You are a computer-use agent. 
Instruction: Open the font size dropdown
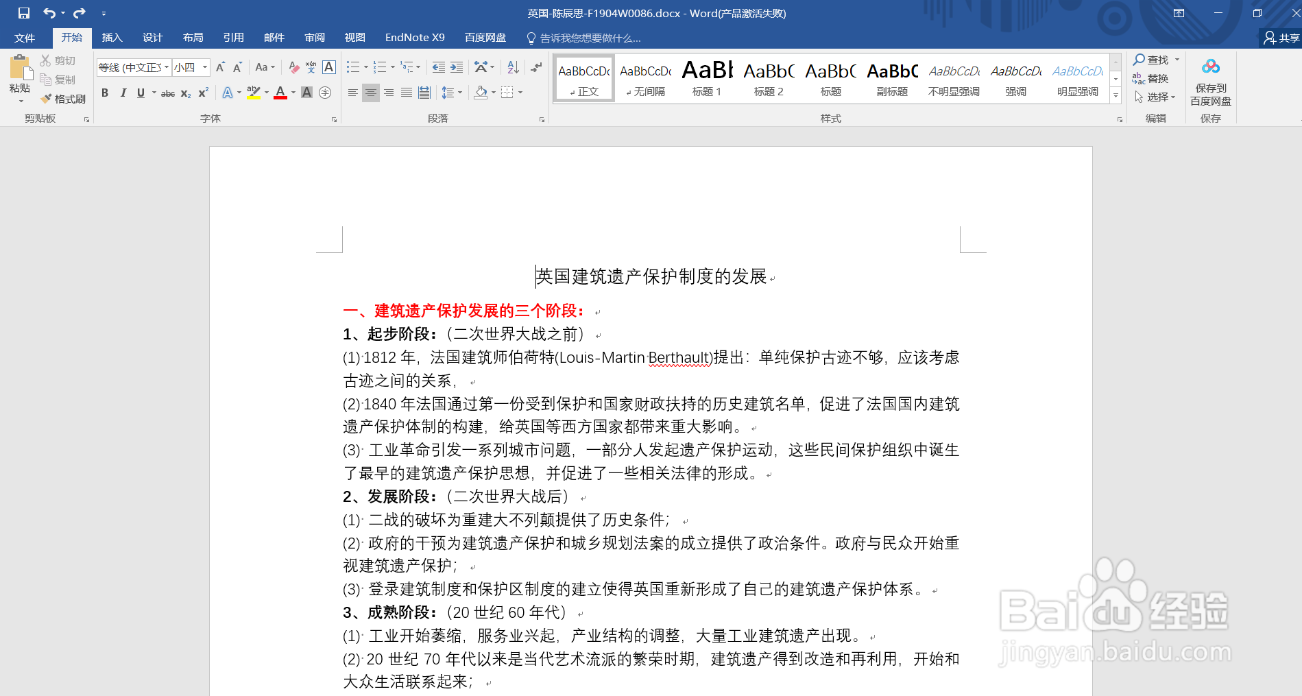click(x=204, y=67)
